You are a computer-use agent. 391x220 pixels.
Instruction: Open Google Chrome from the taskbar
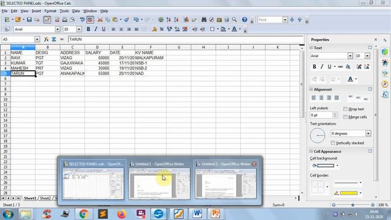[x=84, y=214]
